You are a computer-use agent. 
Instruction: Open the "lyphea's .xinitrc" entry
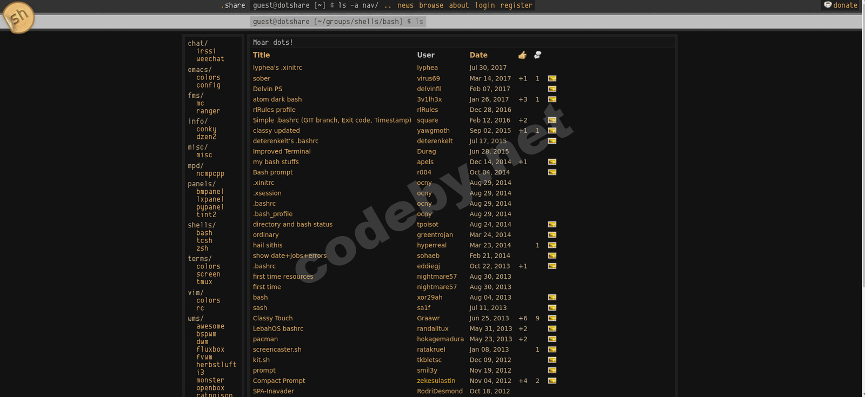click(277, 68)
